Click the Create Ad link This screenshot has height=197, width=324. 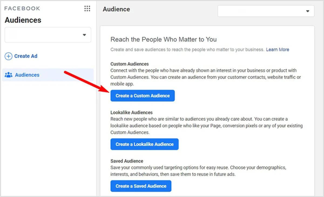point(26,56)
